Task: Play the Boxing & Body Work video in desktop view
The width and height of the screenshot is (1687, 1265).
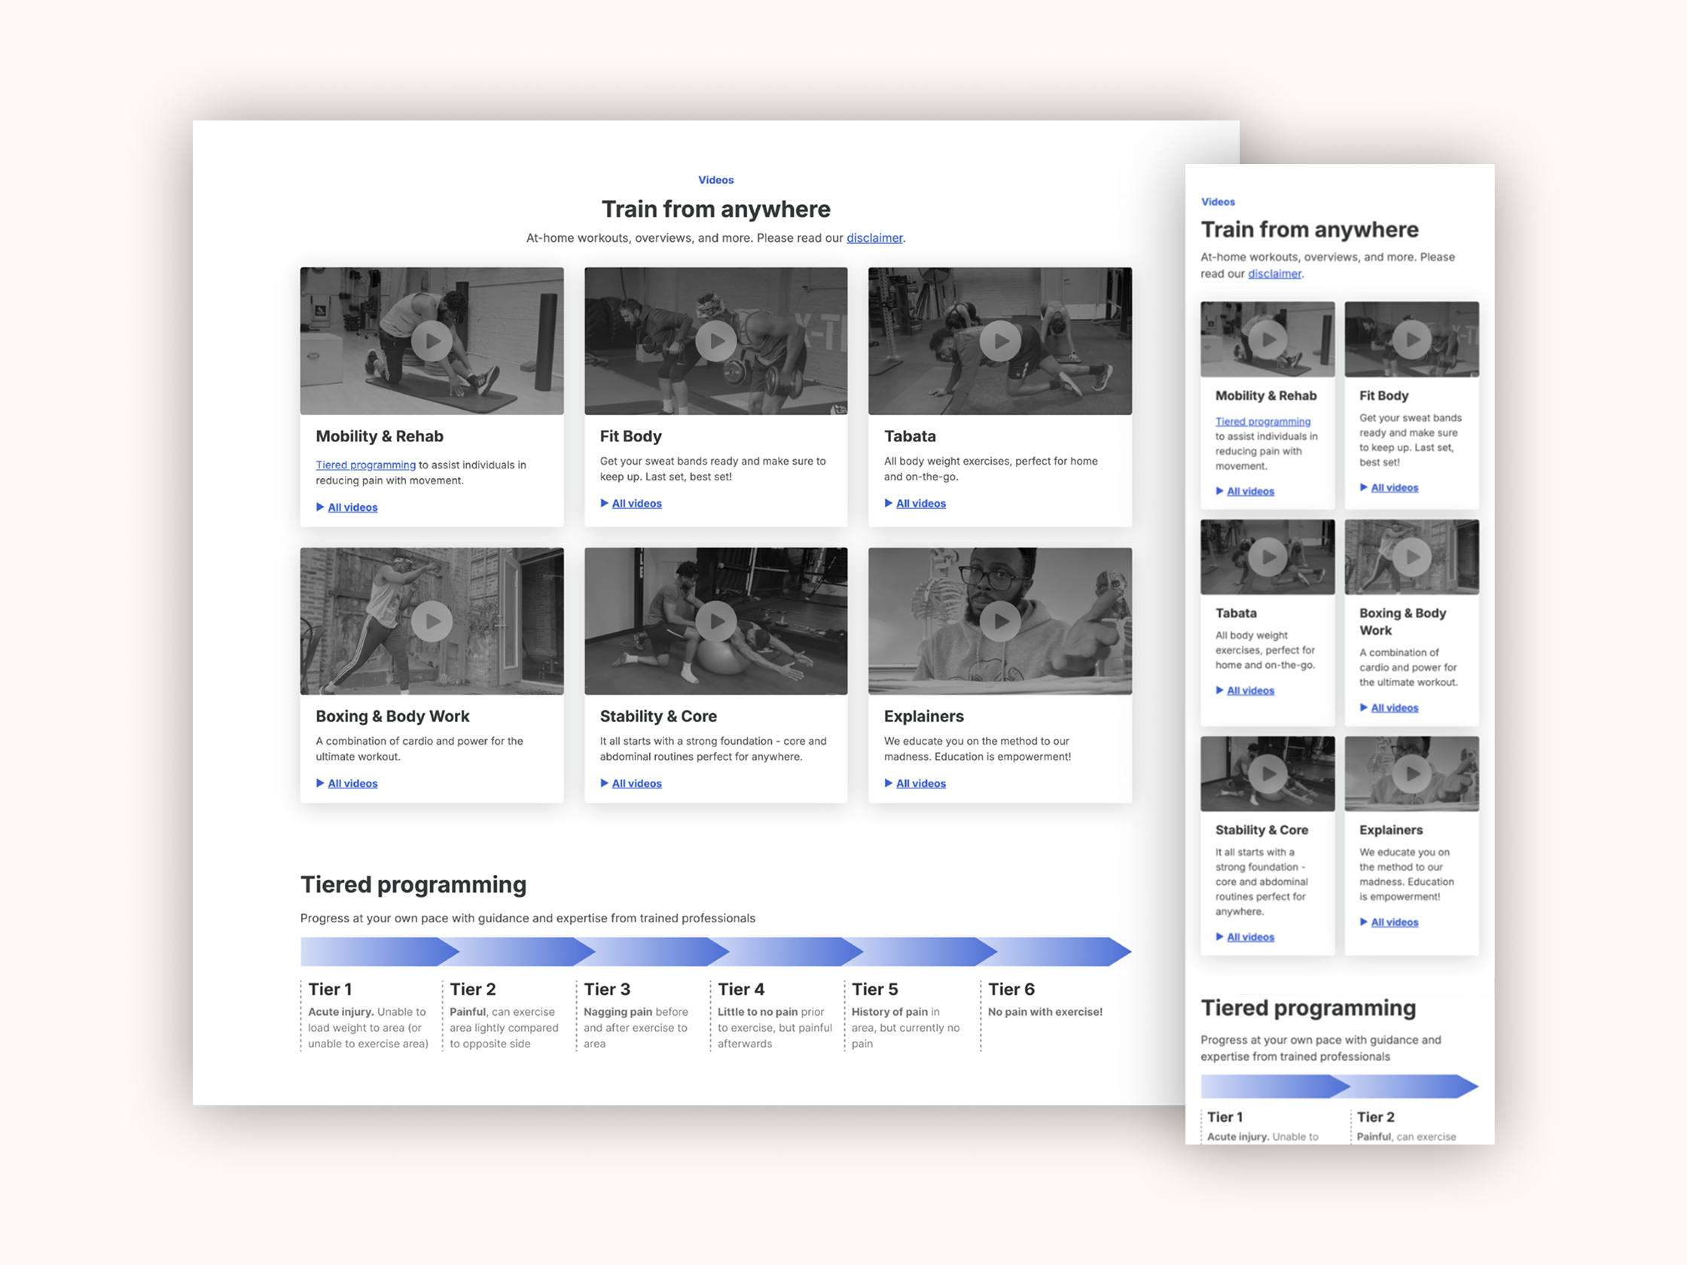Action: (432, 620)
